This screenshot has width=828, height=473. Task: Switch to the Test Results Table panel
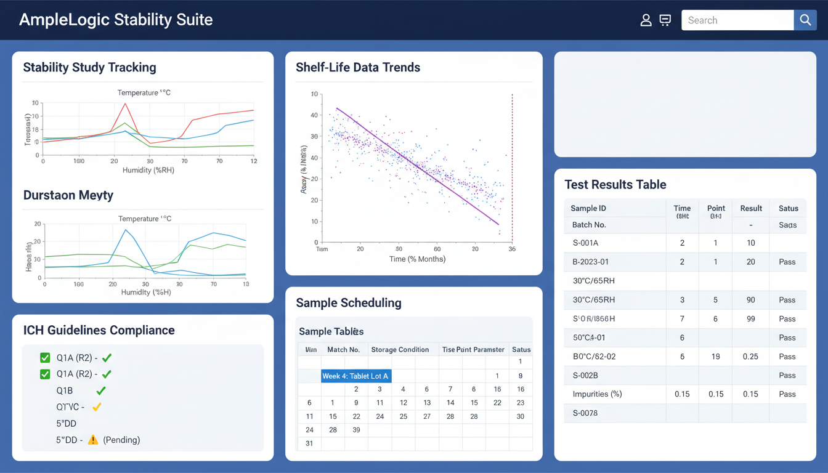(615, 184)
